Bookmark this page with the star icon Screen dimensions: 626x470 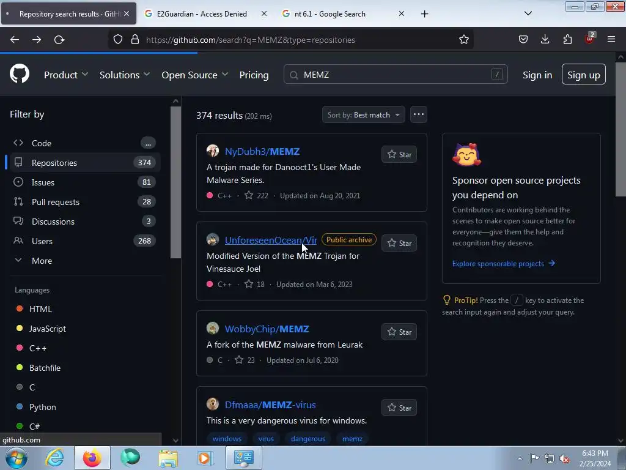point(463,40)
